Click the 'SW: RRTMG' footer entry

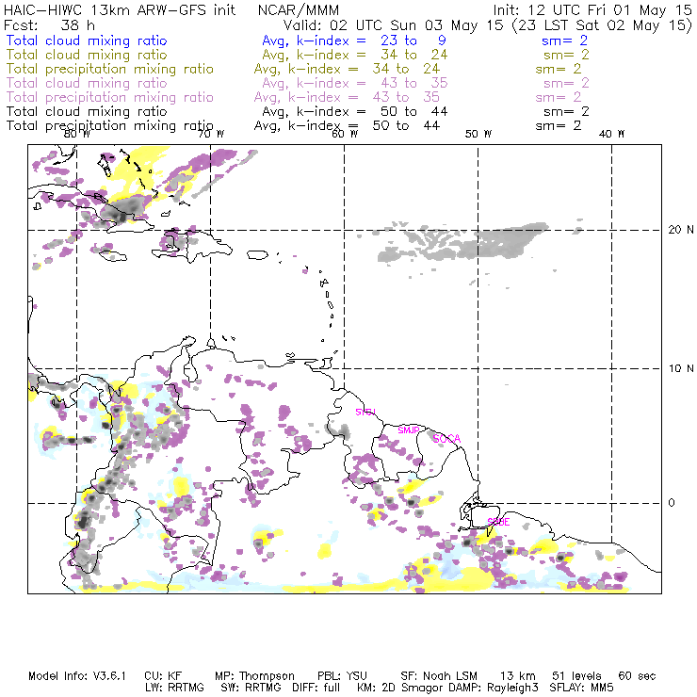click(x=251, y=688)
